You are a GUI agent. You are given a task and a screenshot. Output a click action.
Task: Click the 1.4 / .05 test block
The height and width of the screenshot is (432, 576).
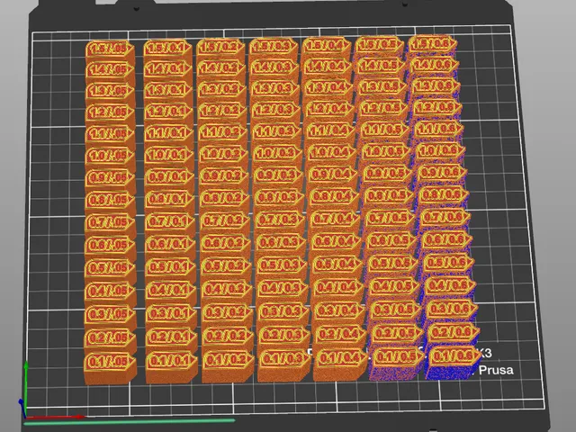click(110, 69)
